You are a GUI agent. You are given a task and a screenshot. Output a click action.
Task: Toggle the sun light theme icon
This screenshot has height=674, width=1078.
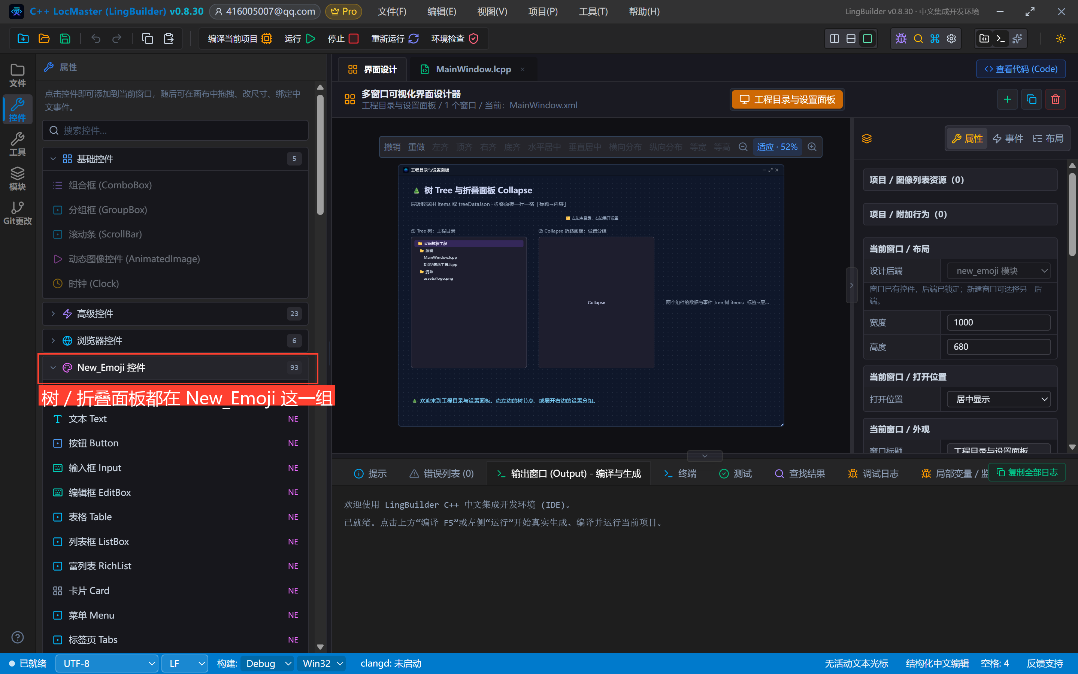tap(1061, 39)
